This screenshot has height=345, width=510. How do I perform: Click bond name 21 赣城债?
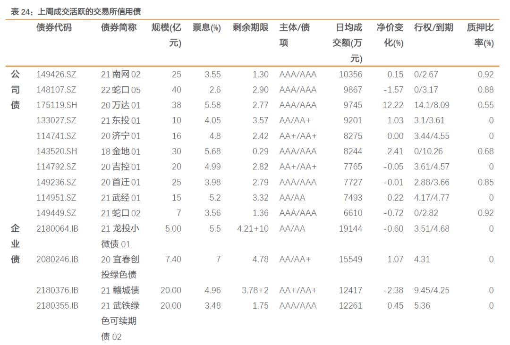(120, 290)
